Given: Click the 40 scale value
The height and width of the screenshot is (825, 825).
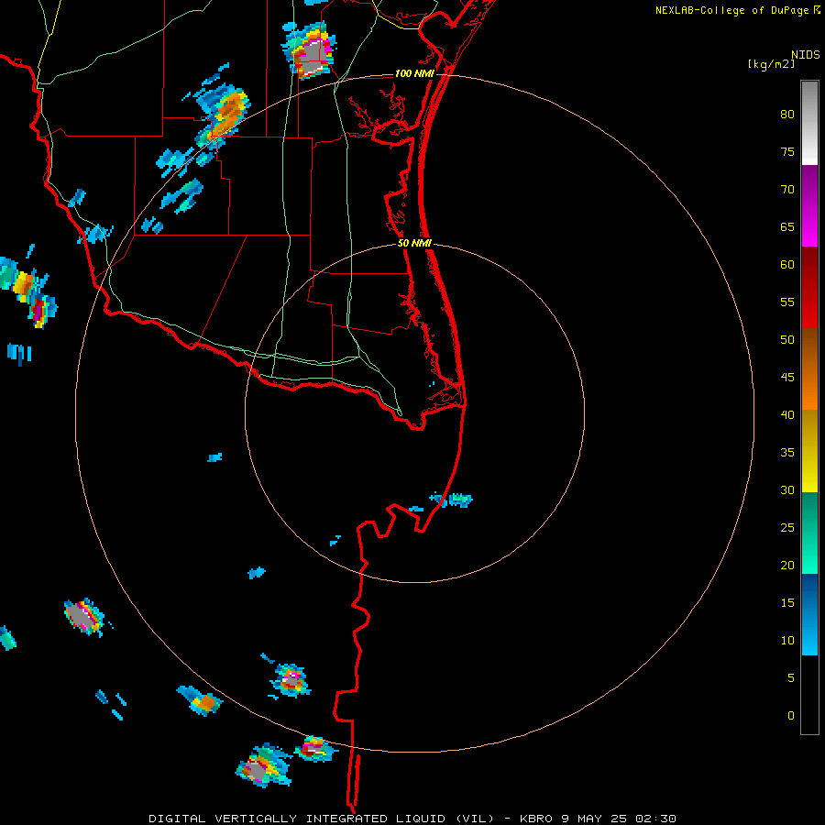Looking at the screenshot, I should pos(787,414).
